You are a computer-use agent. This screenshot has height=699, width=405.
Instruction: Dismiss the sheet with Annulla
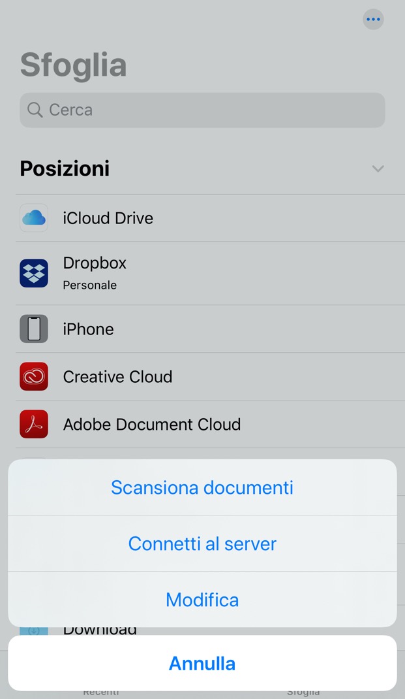pyautogui.click(x=202, y=663)
